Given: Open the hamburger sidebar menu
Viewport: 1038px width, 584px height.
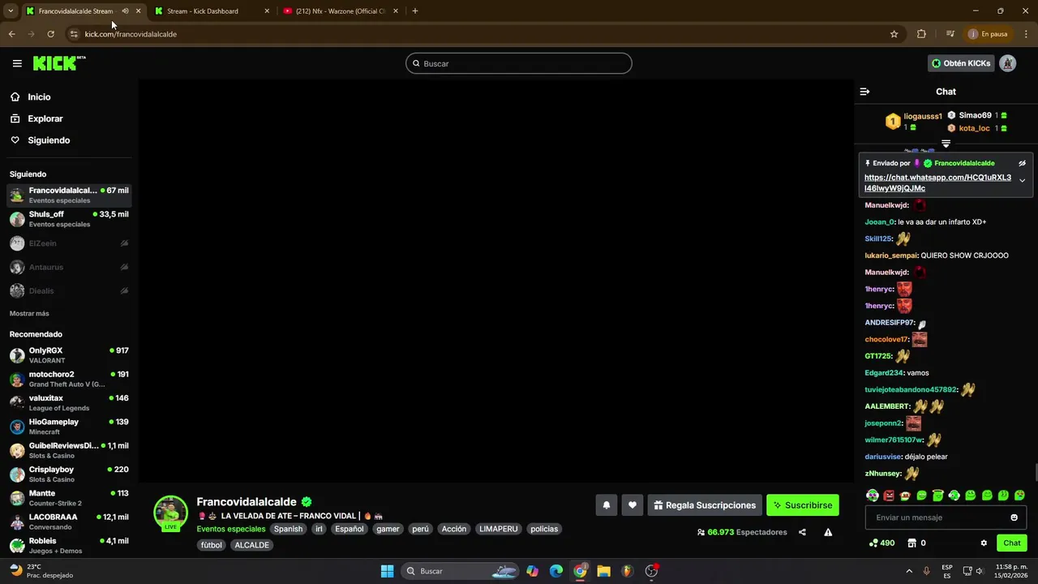Looking at the screenshot, I should point(17,63).
